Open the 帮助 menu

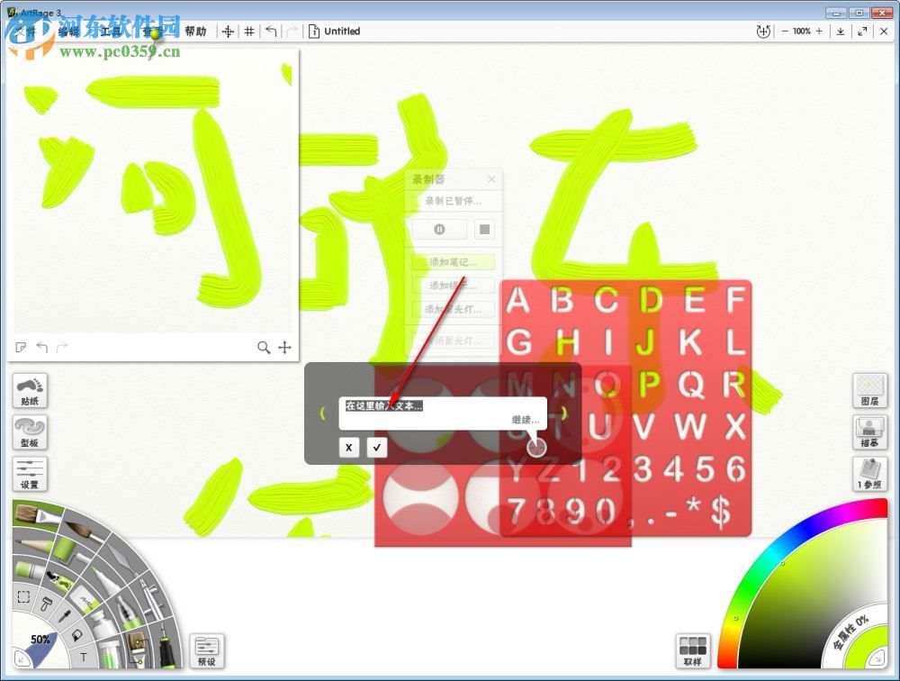click(198, 31)
